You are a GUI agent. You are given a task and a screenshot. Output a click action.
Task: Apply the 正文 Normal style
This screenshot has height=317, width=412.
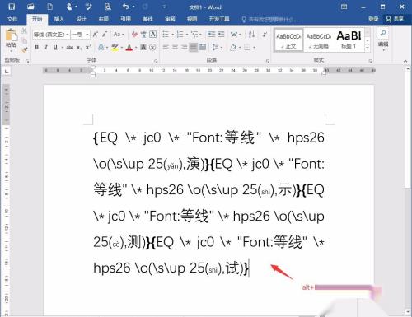click(288, 40)
